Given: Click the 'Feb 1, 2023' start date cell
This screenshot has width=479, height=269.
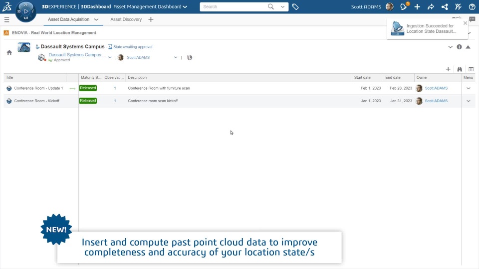Looking at the screenshot, I should (371, 88).
